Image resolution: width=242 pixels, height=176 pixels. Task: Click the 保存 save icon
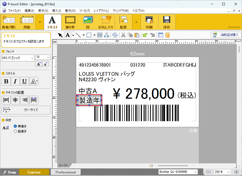[167, 22]
